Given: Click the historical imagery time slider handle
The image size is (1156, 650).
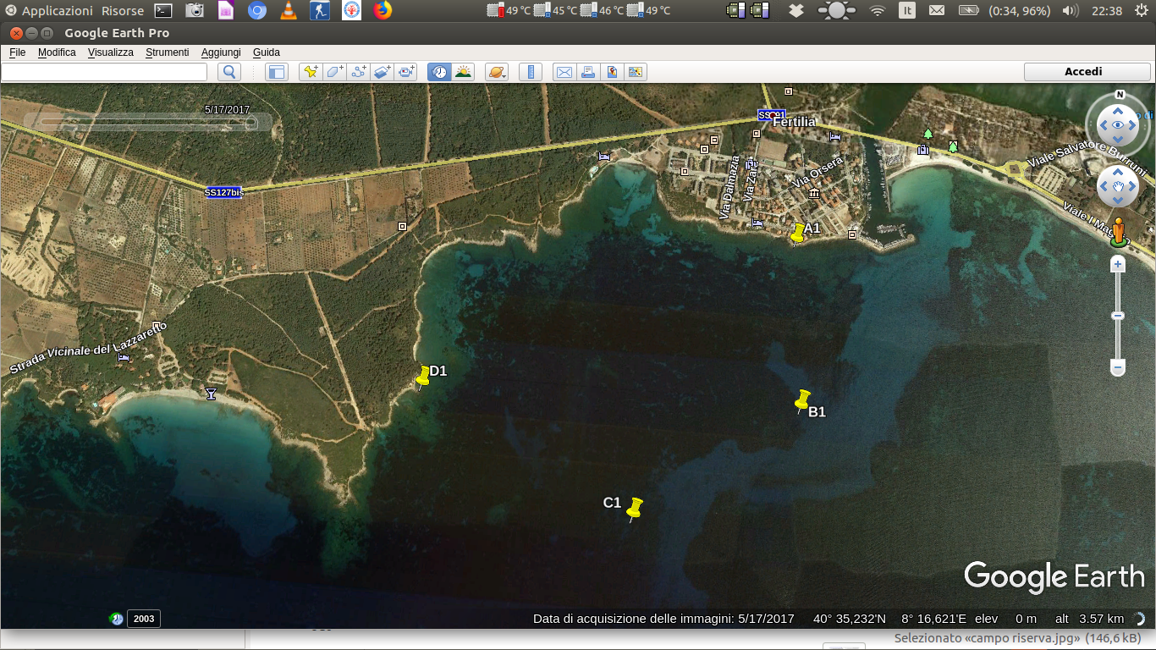Looking at the screenshot, I should (x=250, y=123).
